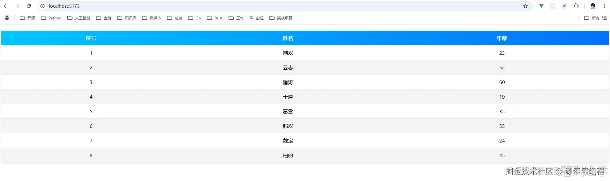Open the 必应 bookmark link
The image size is (610, 181).
coord(257,18)
